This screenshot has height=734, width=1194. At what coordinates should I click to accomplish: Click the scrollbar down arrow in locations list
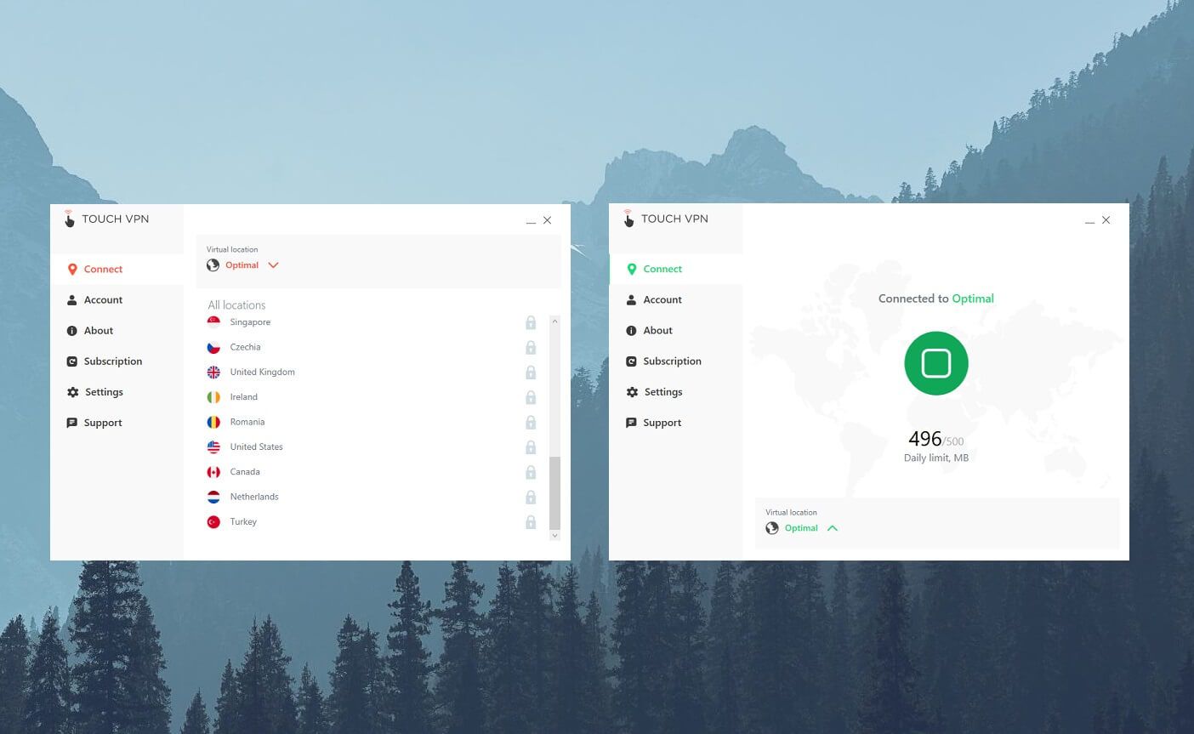coord(554,536)
